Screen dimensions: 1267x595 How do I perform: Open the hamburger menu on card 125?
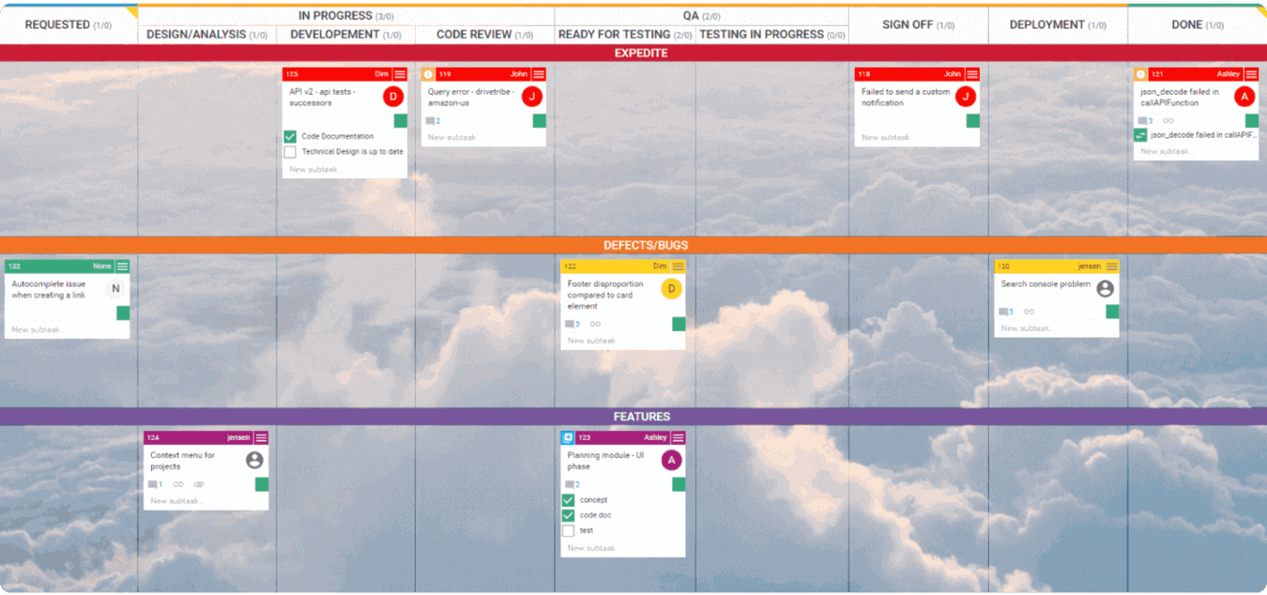[x=401, y=73]
